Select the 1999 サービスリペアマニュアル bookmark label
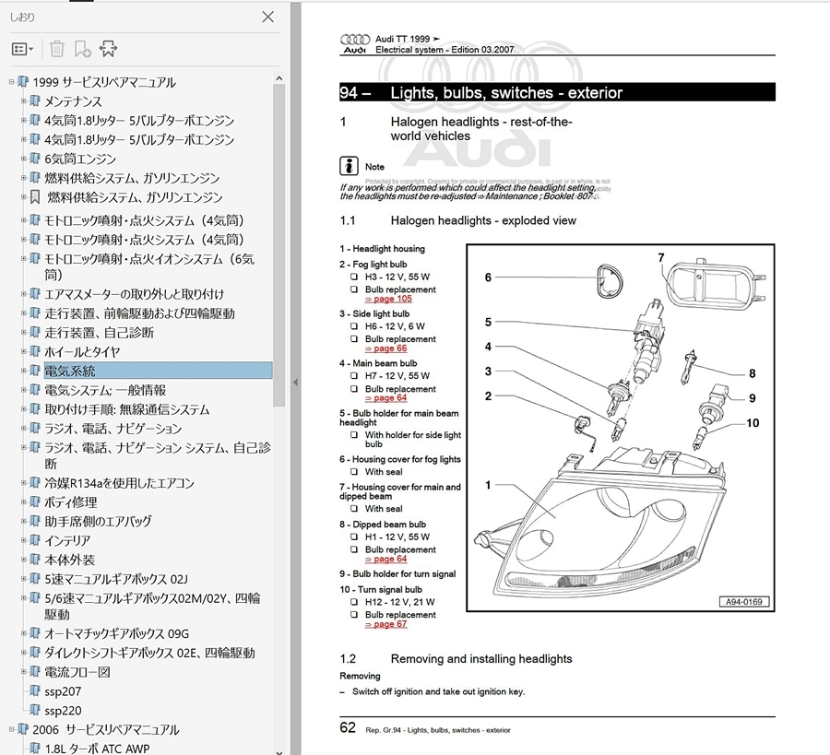 (x=103, y=82)
